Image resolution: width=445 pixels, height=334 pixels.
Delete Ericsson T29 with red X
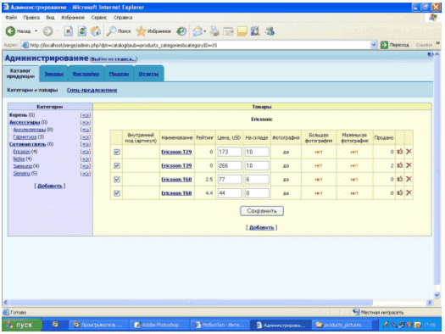tap(409, 152)
